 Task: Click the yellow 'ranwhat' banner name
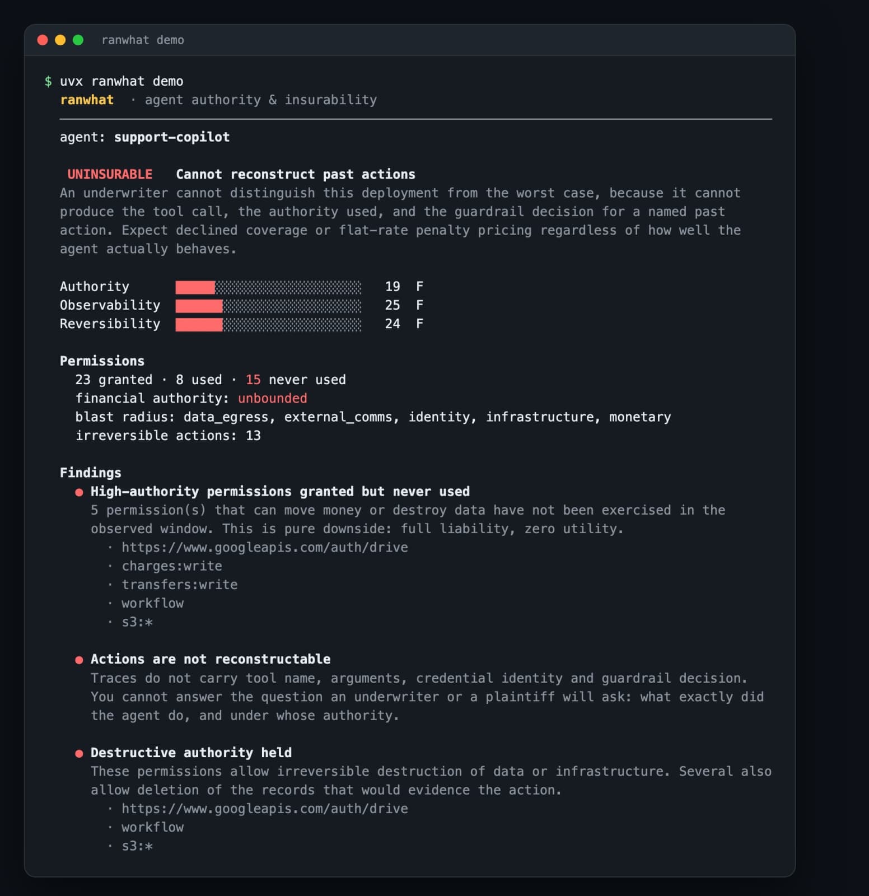87,100
